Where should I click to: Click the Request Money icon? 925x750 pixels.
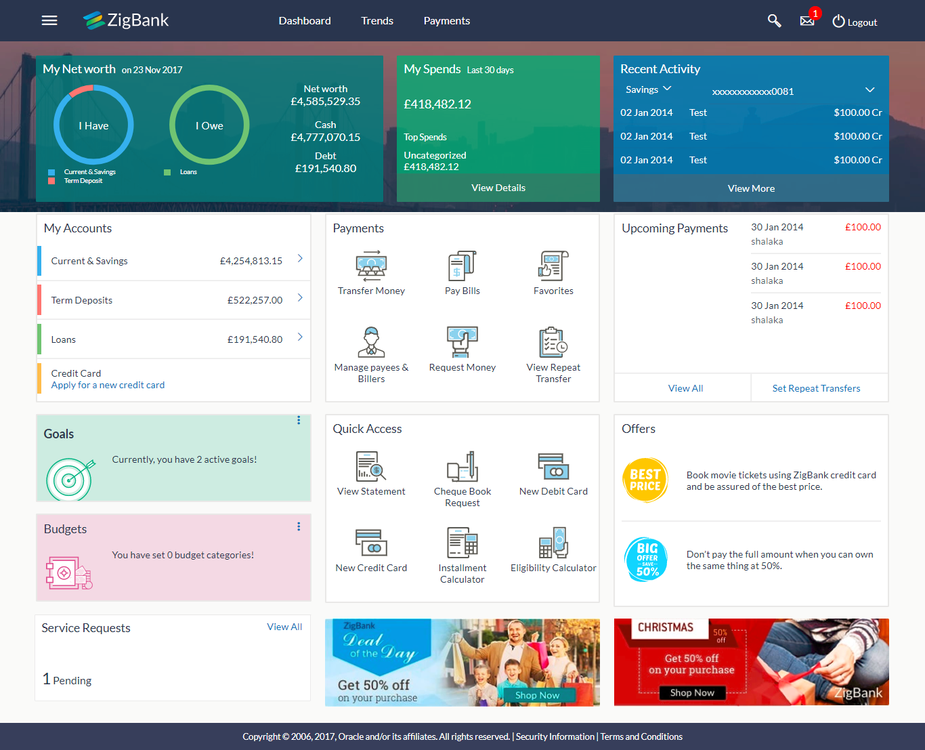pyautogui.click(x=462, y=342)
